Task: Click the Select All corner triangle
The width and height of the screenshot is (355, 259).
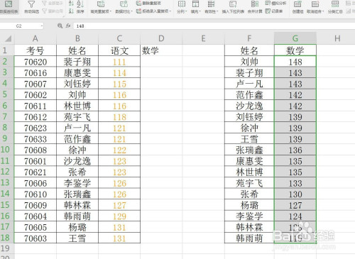Action: point(9,38)
